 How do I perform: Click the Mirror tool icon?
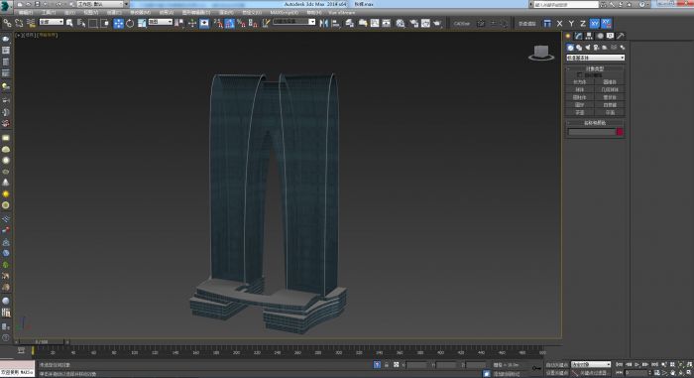(x=324, y=23)
